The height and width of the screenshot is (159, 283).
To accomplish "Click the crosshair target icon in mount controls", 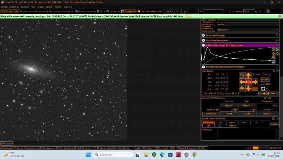I will click(x=242, y=88).
